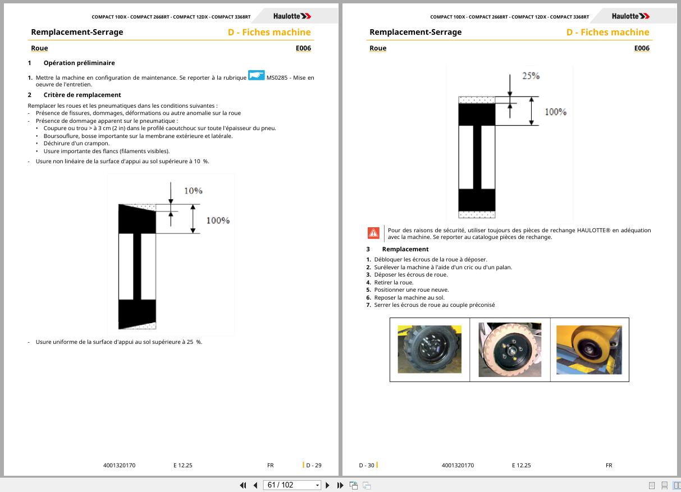Click 'E006' code on right page
This screenshot has height=492, width=681.
coord(642,48)
